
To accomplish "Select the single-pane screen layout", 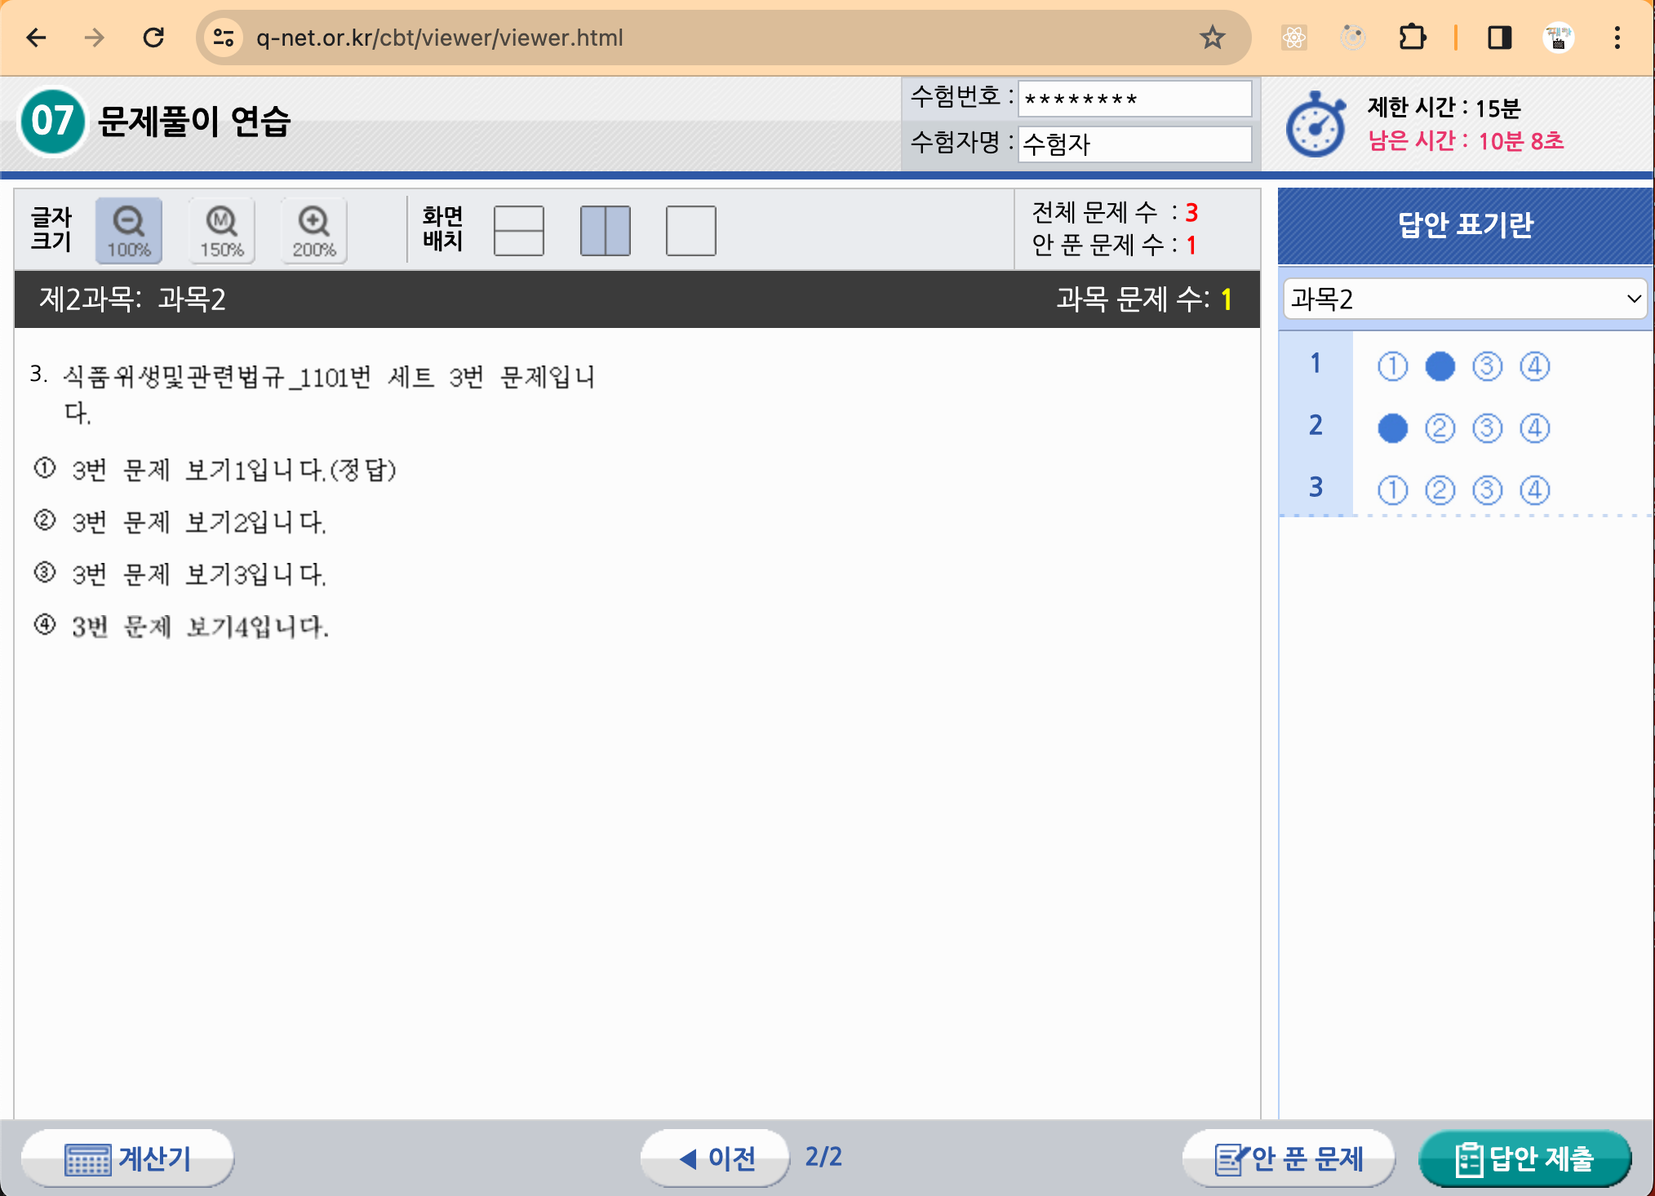I will 690,231.
